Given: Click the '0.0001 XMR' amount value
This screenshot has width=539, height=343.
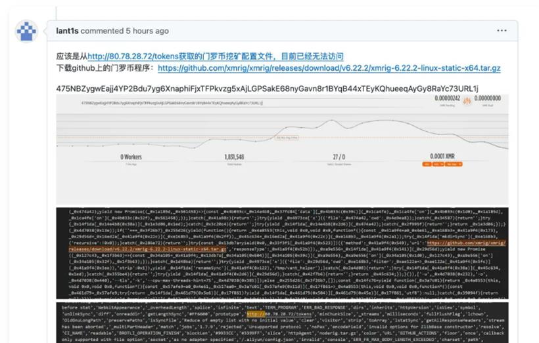Looking at the screenshot, I should [x=442, y=156].
